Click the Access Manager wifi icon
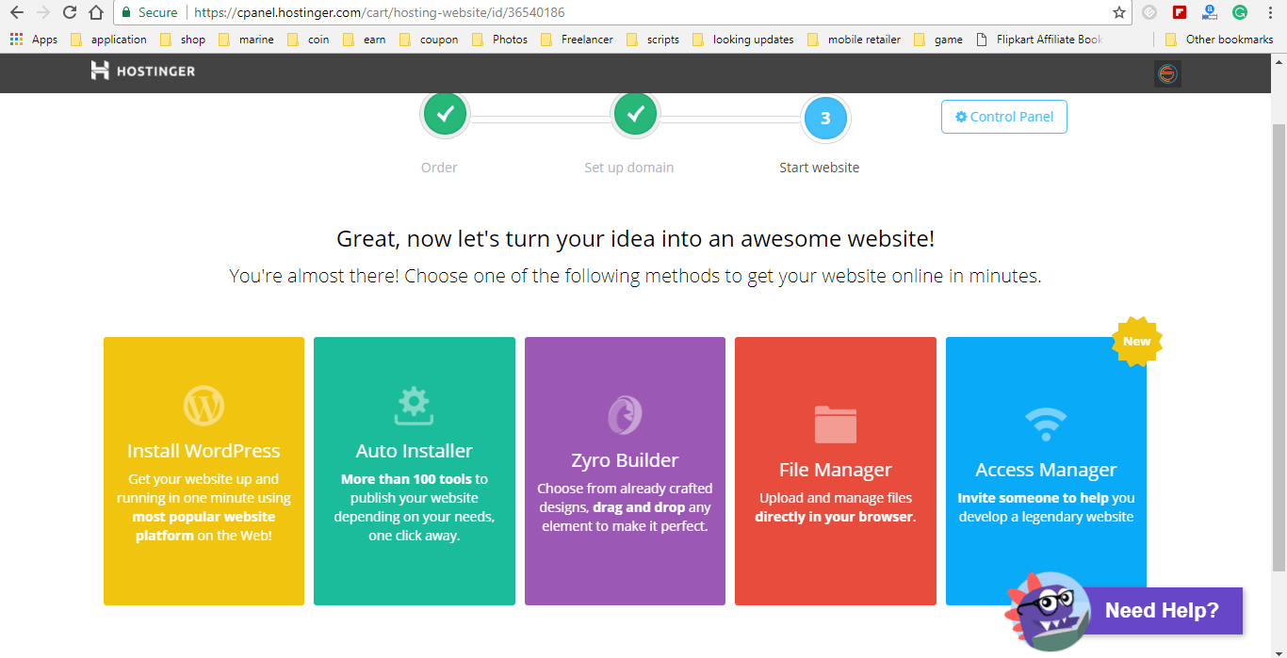This screenshot has height=658, width=1287. click(1046, 425)
